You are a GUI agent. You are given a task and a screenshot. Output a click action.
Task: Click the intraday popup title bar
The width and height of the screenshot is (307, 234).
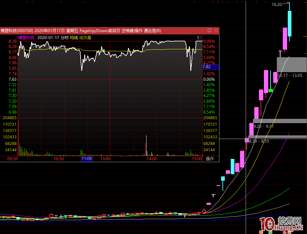click(x=99, y=30)
